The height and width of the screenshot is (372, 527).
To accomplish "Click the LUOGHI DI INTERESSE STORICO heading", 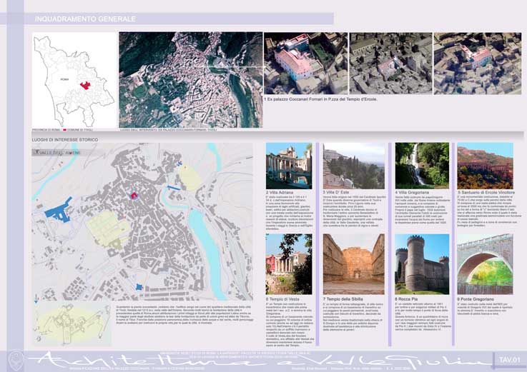I will click(x=65, y=140).
